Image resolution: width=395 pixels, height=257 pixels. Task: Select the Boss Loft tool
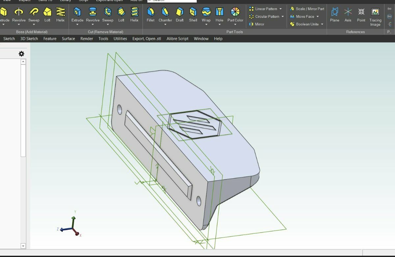coord(47,14)
